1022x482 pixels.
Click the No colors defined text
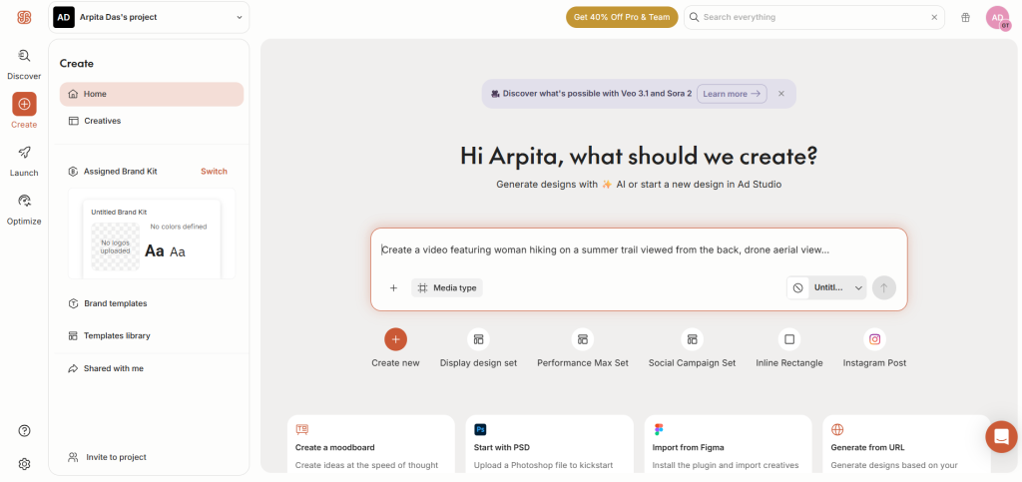[x=179, y=227]
